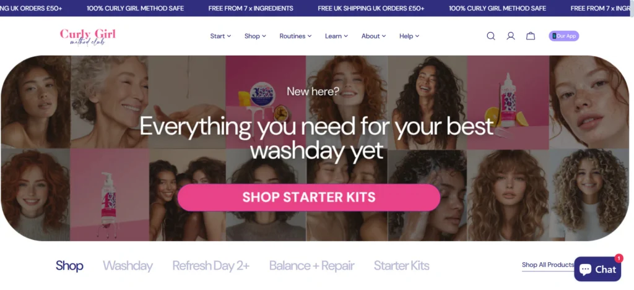The width and height of the screenshot is (634, 290).
Task: Open the search magnifier icon
Action: pos(491,36)
